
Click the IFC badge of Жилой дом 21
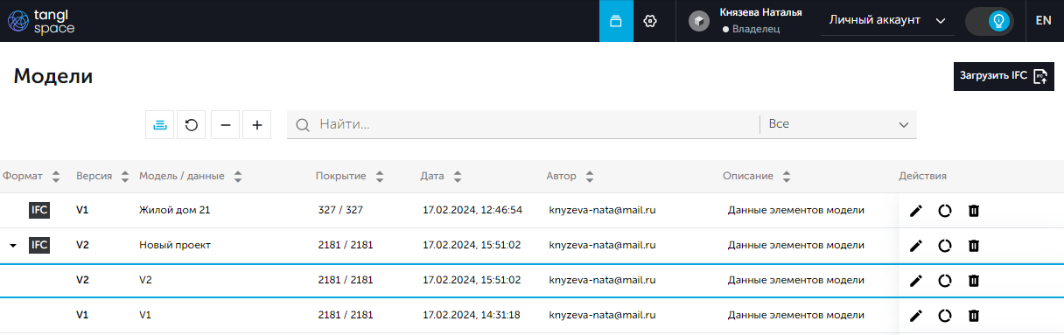(39, 210)
